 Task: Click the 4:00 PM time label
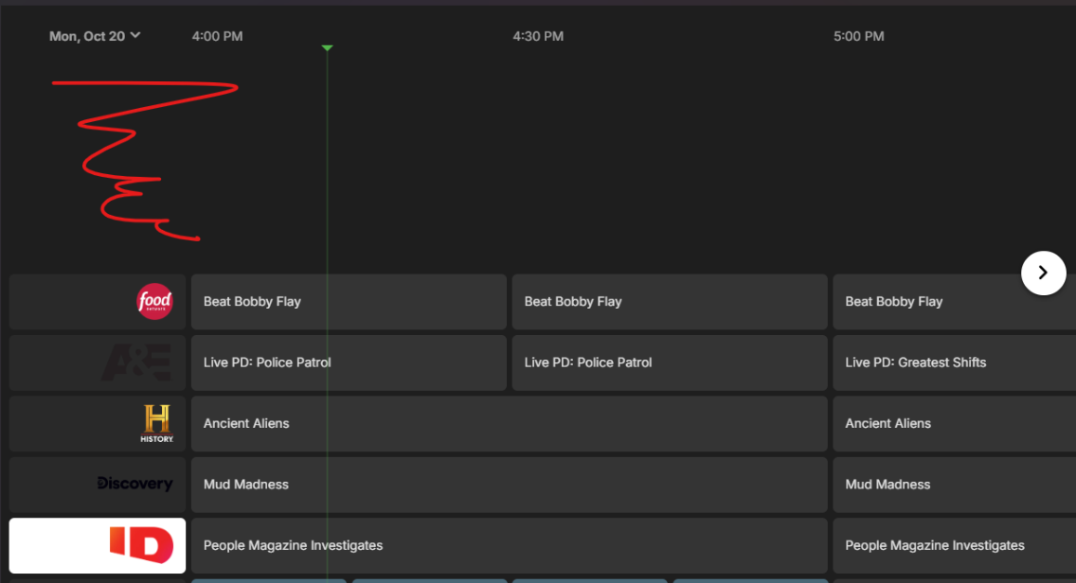click(x=217, y=36)
